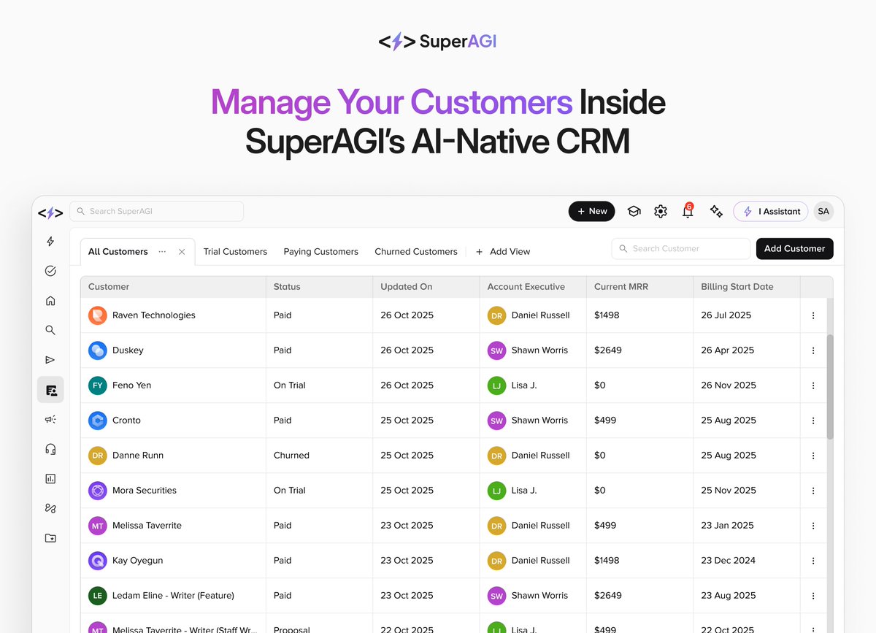Click On Trial status of Mora Securities
The height and width of the screenshot is (633, 876).
(289, 491)
